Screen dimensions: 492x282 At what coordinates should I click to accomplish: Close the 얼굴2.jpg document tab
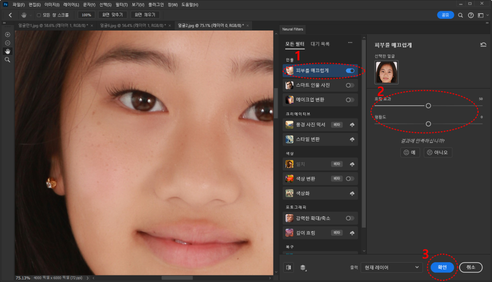pos(248,26)
